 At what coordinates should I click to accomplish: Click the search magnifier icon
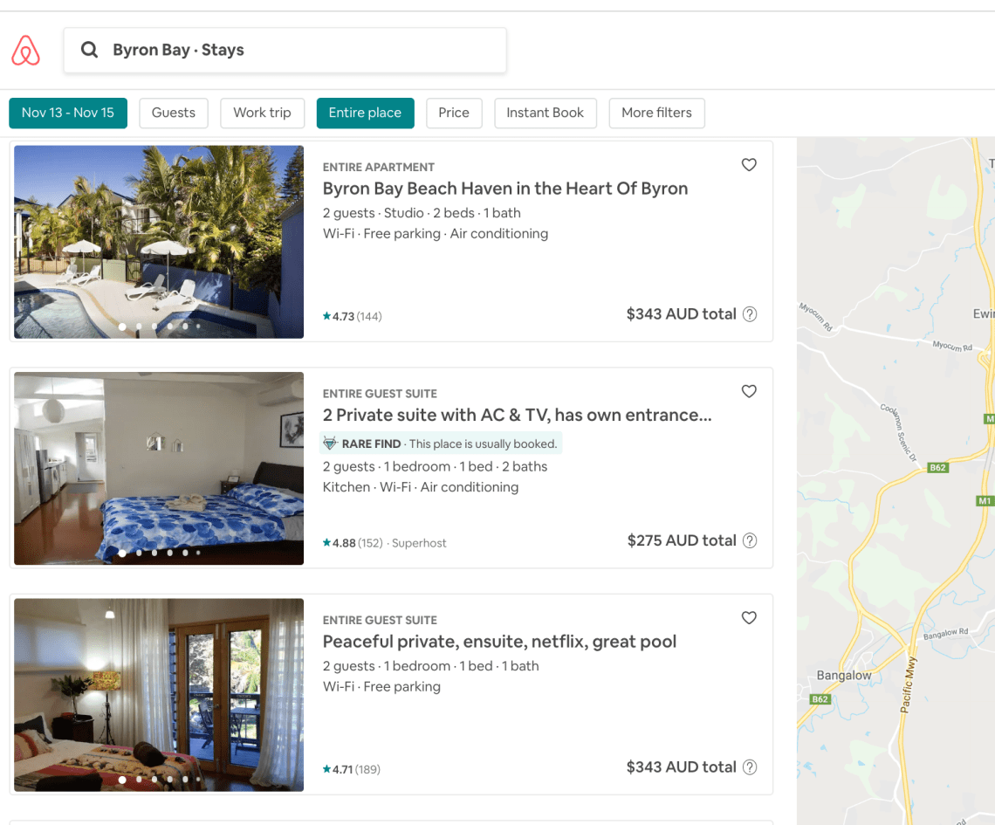[90, 50]
